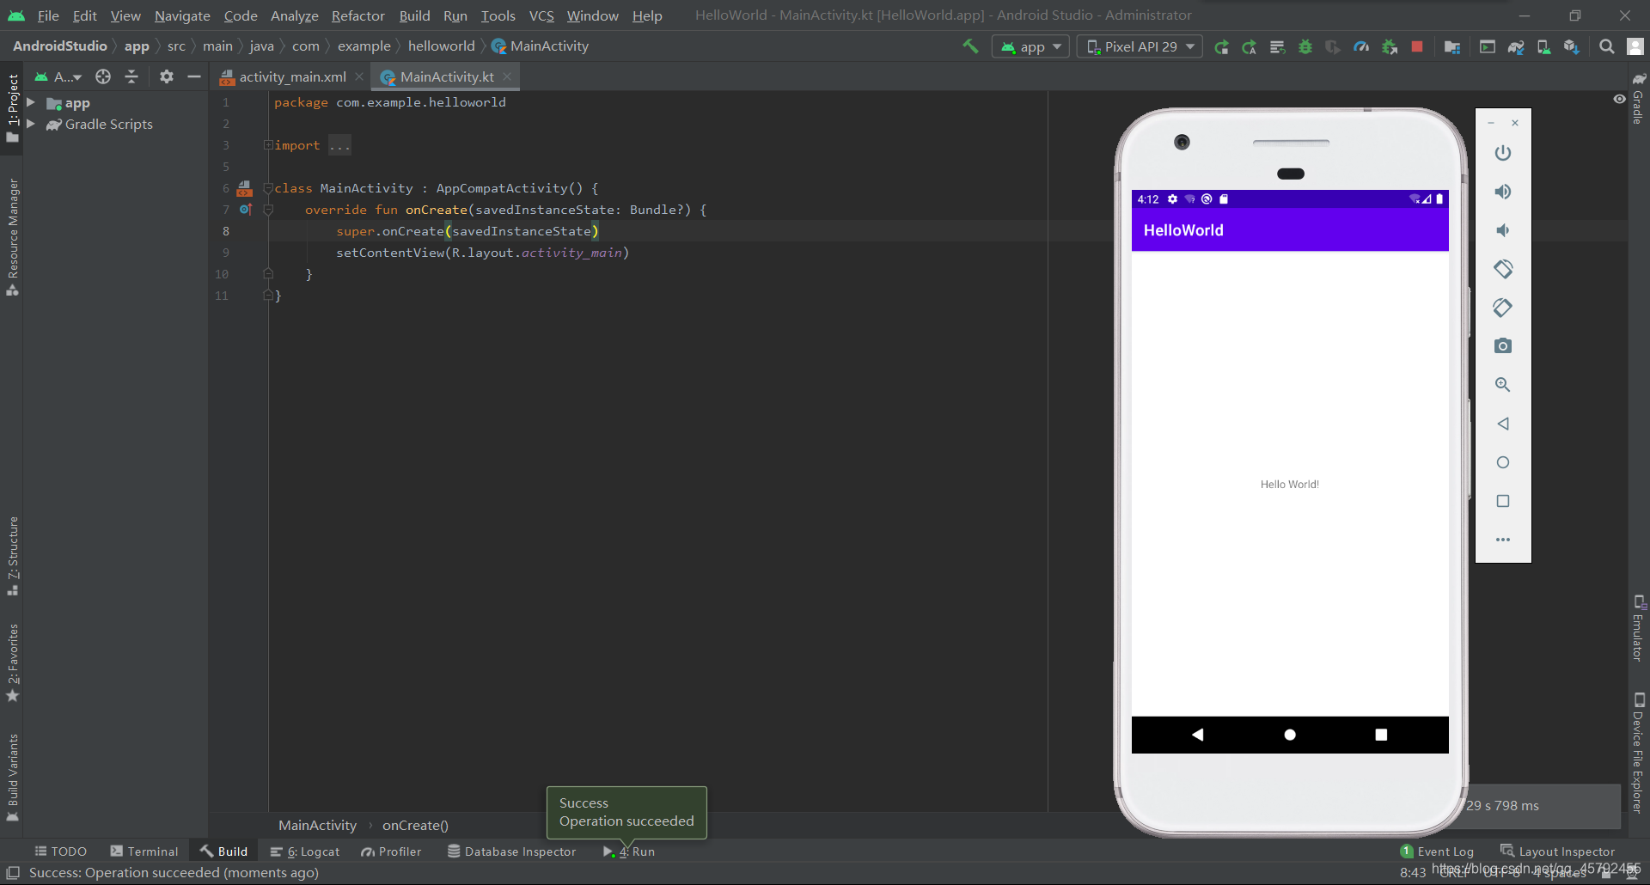Rotate the emulator left icon
This screenshot has height=885, width=1650.
(x=1503, y=269)
